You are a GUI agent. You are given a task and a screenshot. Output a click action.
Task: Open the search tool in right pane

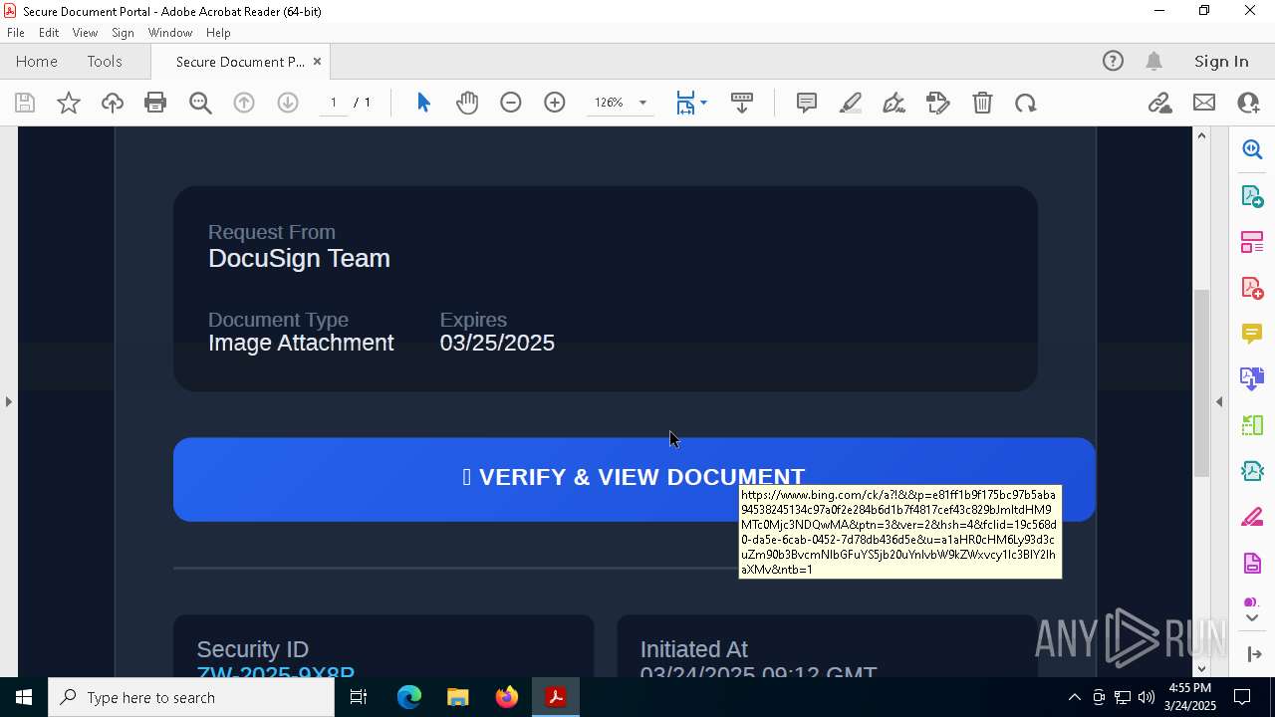(x=1252, y=149)
